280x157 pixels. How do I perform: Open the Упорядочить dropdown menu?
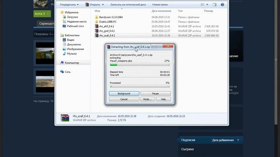click(x=69, y=5)
